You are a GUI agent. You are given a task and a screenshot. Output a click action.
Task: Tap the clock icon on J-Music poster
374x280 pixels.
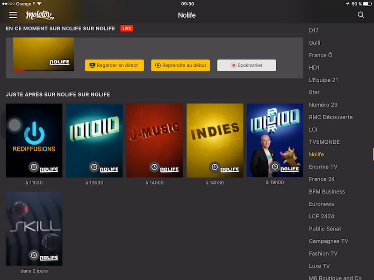[154, 167]
